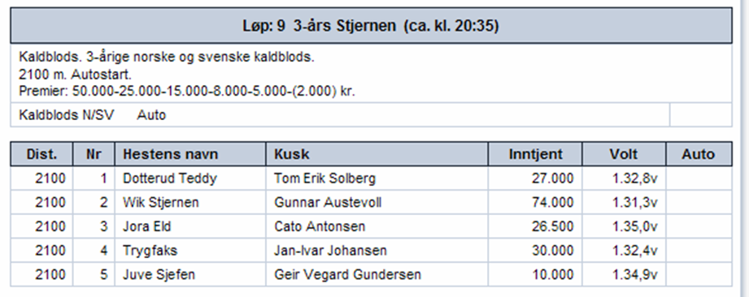Click driver Tom Erik Solberg
The image size is (749, 297).
[324, 179]
